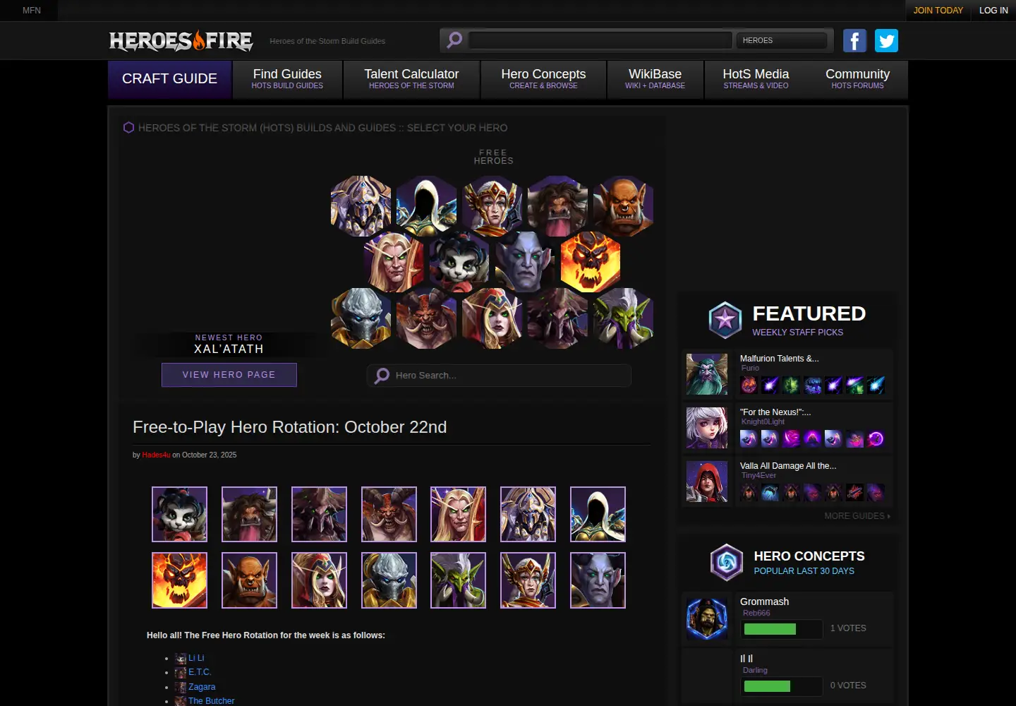Open the Zagara portrait in the rotation article
1016x706 pixels.
pyautogui.click(x=319, y=514)
